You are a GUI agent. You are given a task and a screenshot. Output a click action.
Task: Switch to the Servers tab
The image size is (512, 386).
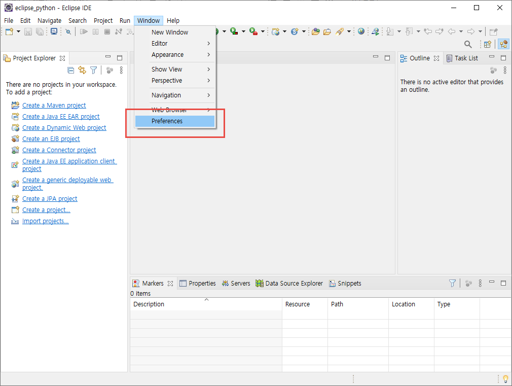236,284
